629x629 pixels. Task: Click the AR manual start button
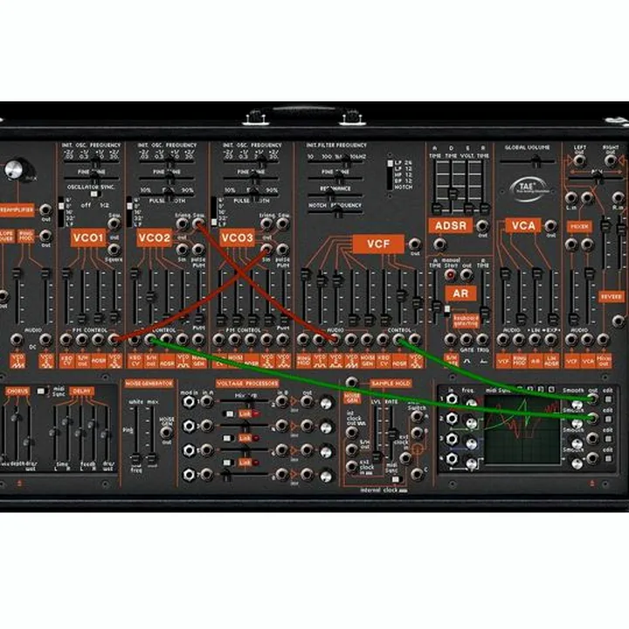pyautogui.click(x=451, y=275)
